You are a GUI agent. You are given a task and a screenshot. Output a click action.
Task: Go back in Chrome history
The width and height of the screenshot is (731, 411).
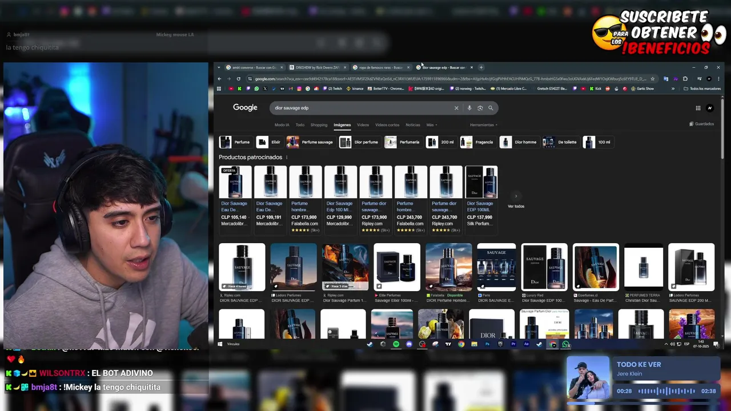click(x=219, y=79)
